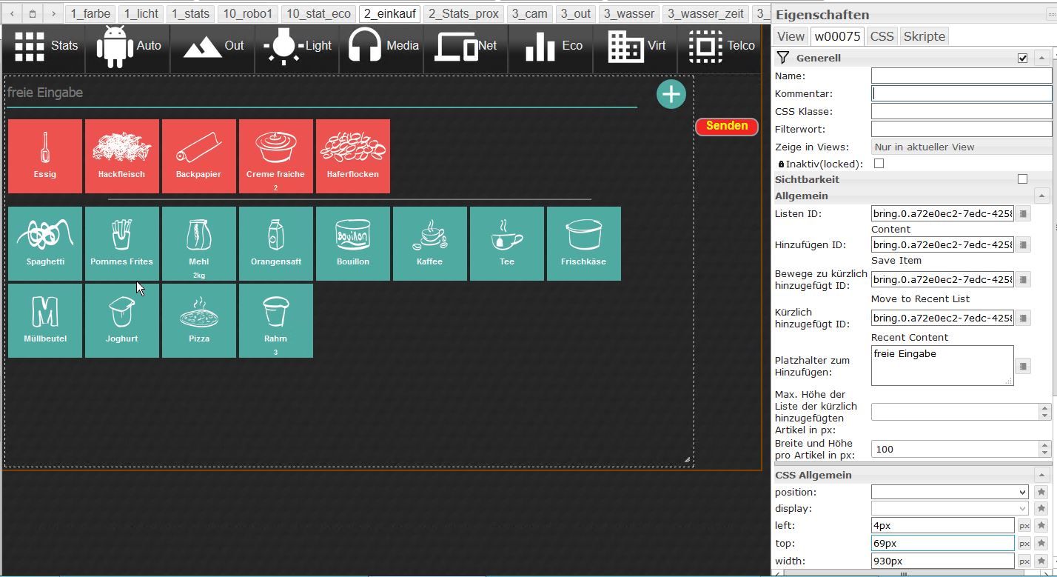Switch to the 3_cam view tab
This screenshot has height=577, width=1057.
pos(530,13)
